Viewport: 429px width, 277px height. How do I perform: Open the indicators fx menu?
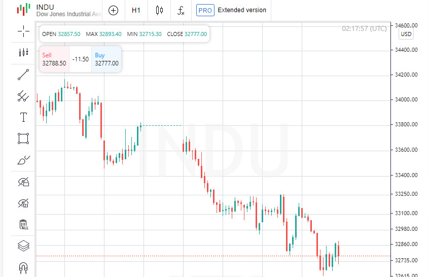point(181,11)
